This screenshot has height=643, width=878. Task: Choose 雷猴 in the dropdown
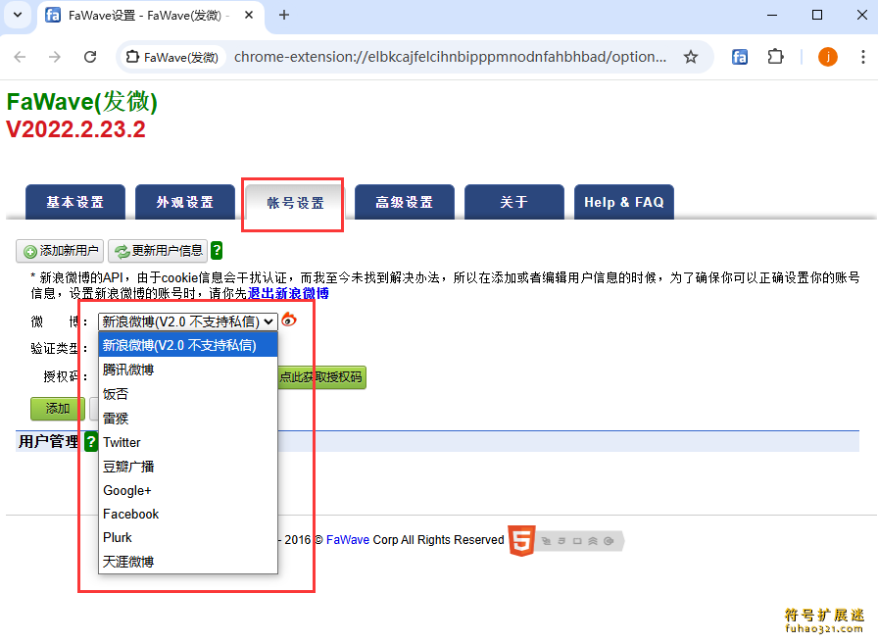coord(188,418)
